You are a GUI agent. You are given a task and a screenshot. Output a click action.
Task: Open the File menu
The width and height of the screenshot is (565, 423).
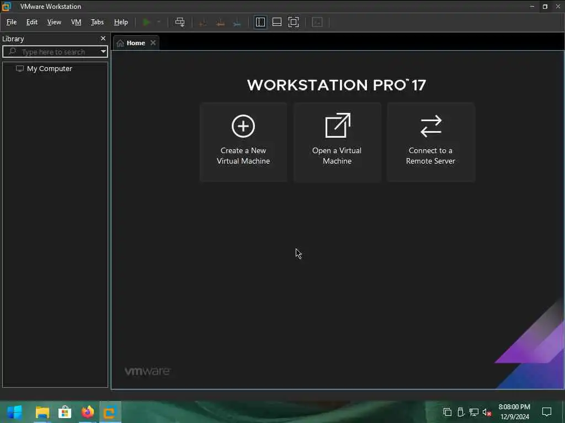[x=12, y=22]
